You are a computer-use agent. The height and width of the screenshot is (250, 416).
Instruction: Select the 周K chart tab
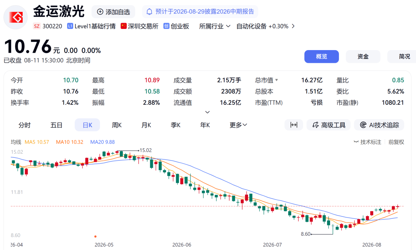coord(116,125)
